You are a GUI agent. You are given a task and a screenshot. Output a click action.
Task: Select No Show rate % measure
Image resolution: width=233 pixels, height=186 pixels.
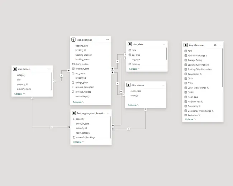tap(195, 102)
